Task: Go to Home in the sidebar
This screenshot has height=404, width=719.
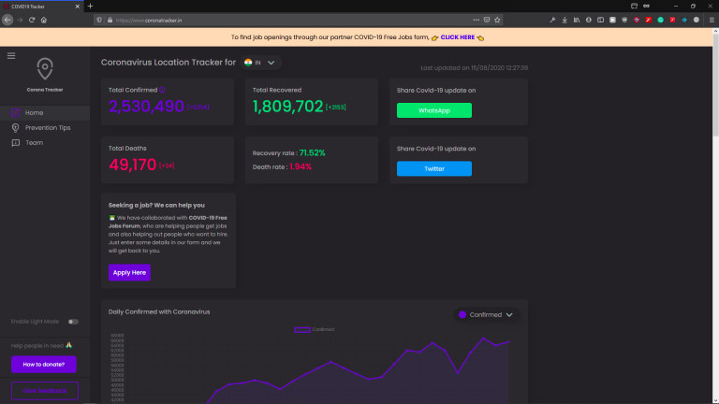Action: coord(45,112)
